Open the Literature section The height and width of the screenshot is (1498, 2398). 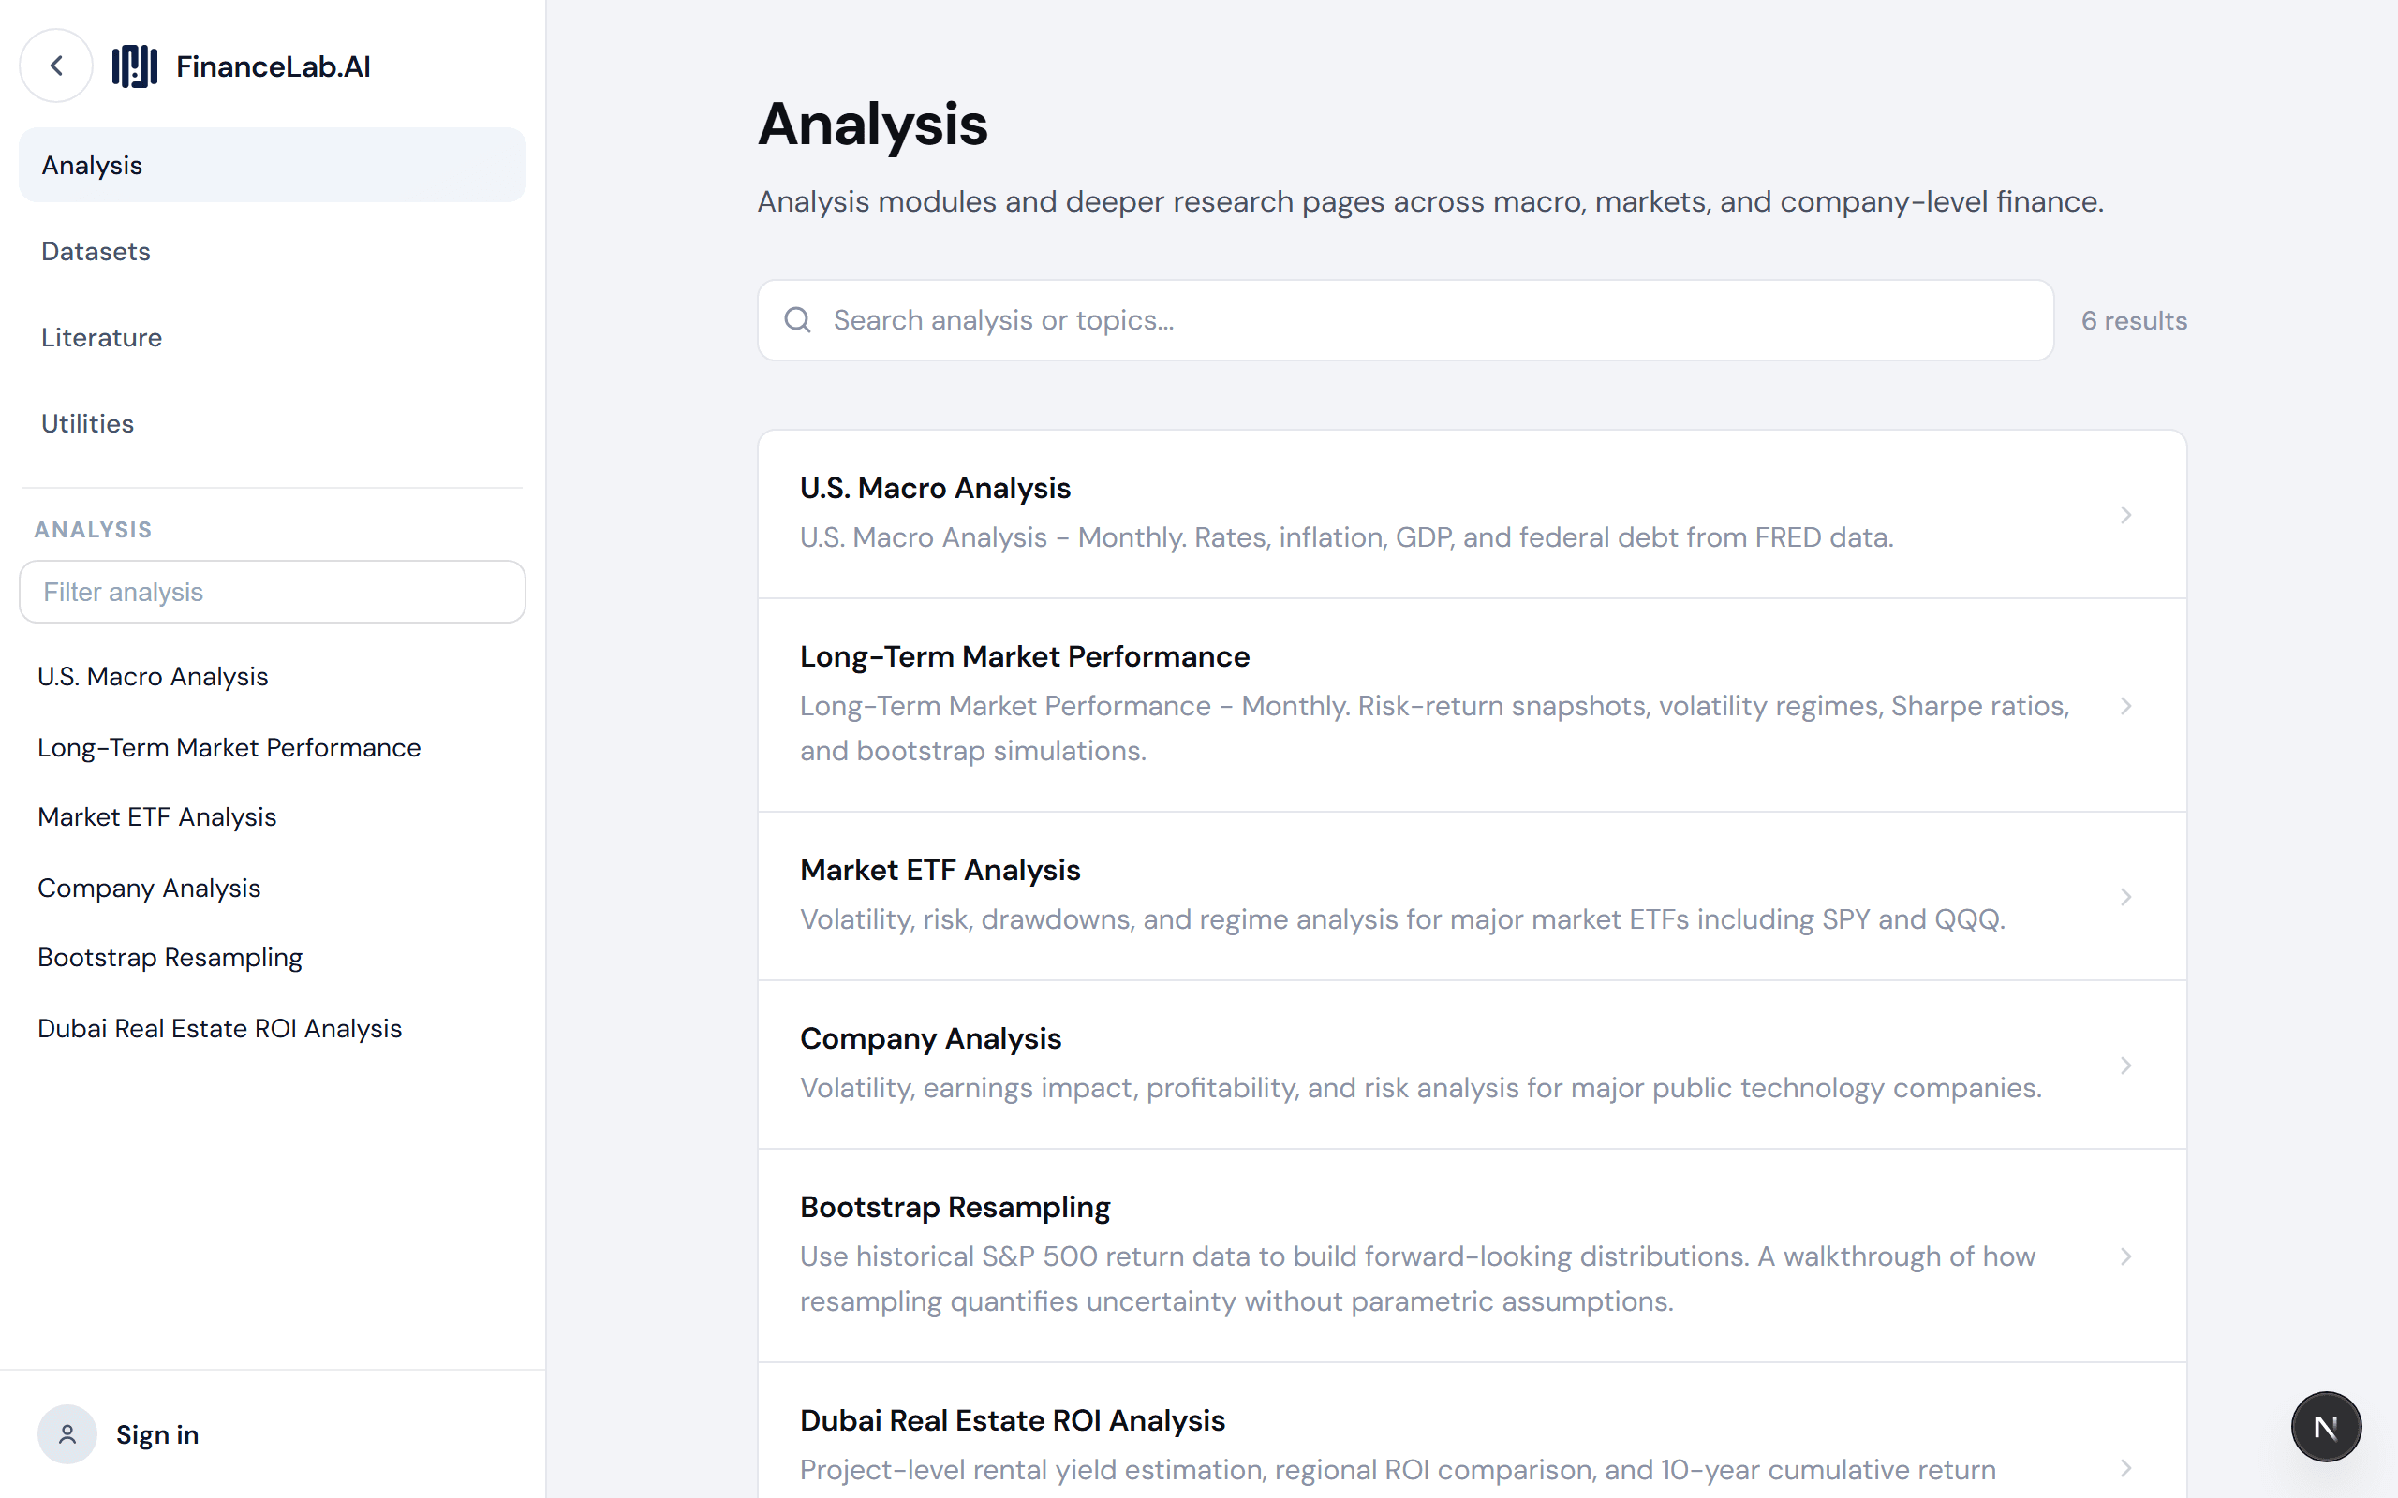[101, 337]
